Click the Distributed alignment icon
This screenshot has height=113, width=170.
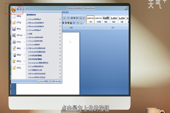point(71,23)
